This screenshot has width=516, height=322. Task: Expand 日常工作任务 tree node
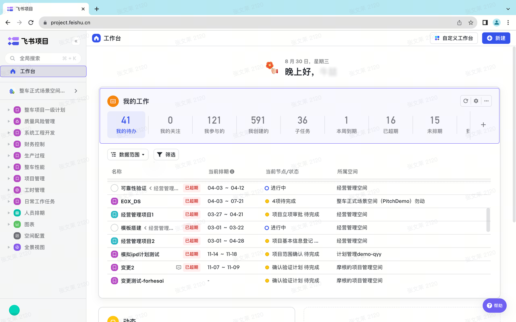pos(9,202)
